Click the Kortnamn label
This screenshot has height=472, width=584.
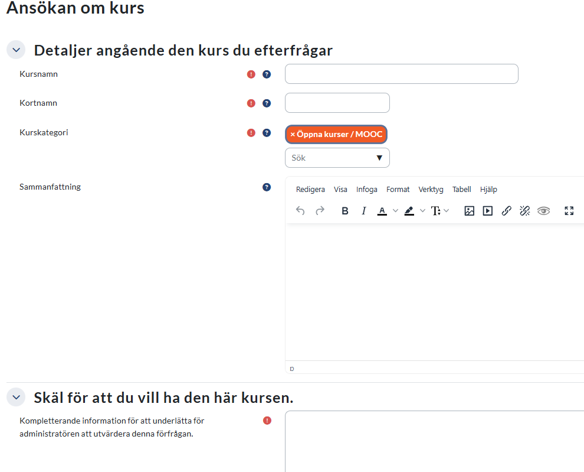[38, 103]
